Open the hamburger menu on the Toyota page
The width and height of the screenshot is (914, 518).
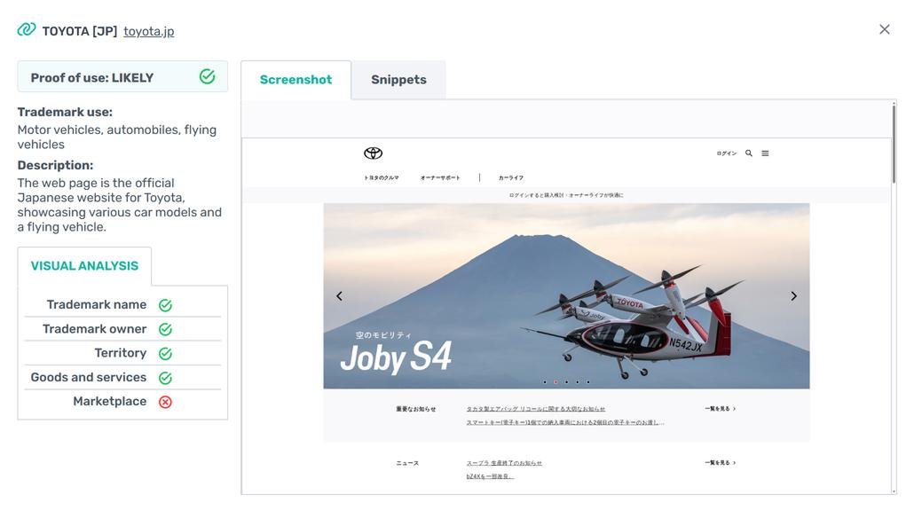(765, 153)
